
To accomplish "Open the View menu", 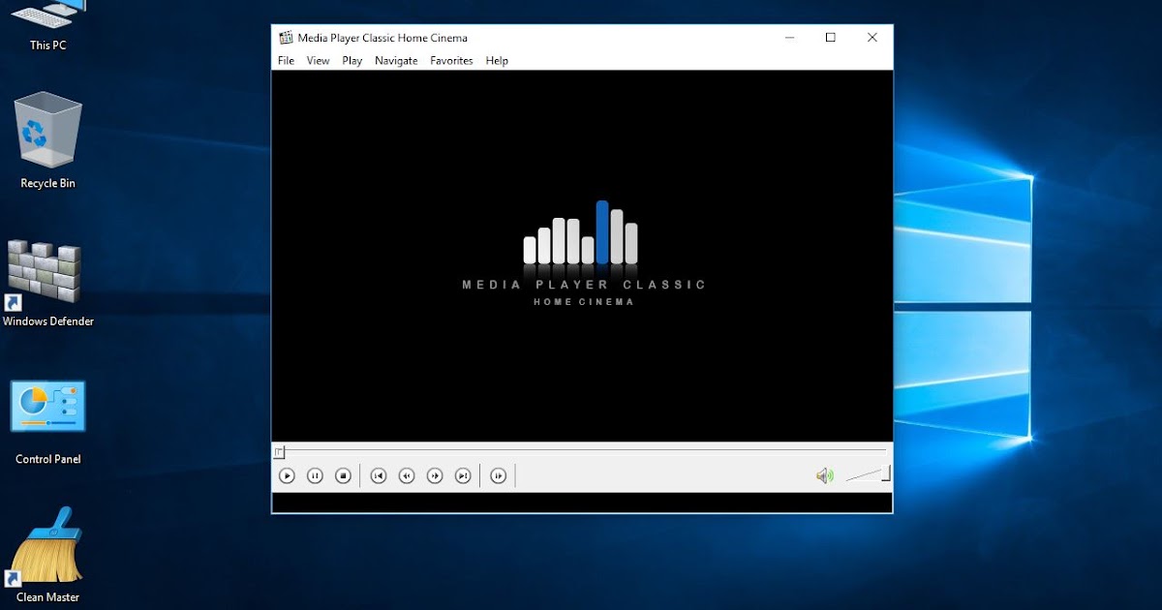I will (x=319, y=60).
